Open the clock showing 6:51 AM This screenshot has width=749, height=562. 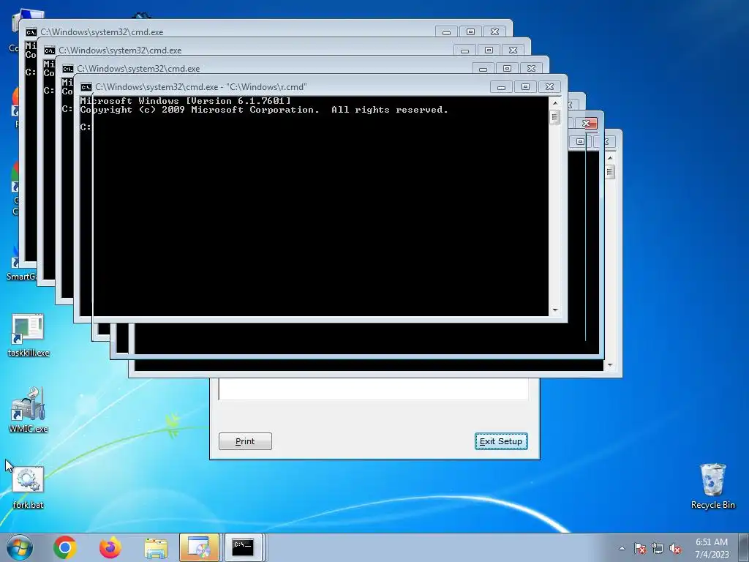(712, 547)
